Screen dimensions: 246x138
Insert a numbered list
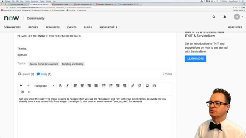[x=111, y=86]
